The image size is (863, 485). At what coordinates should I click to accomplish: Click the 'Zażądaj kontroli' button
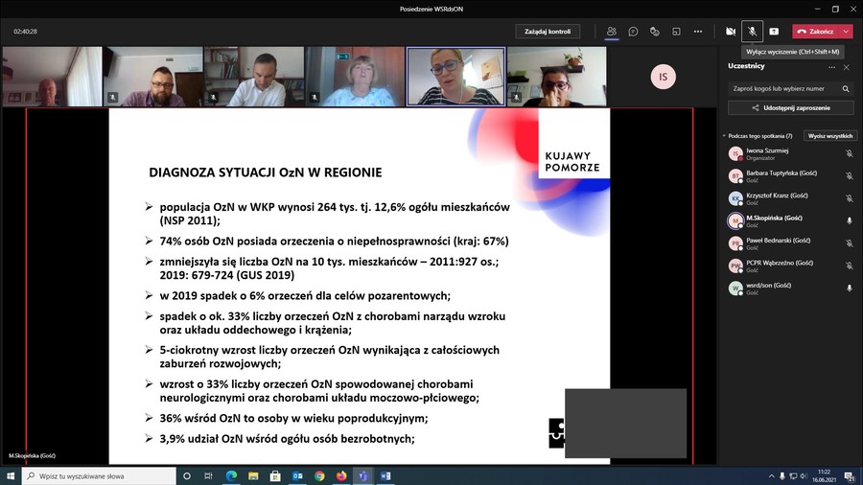[x=548, y=32]
